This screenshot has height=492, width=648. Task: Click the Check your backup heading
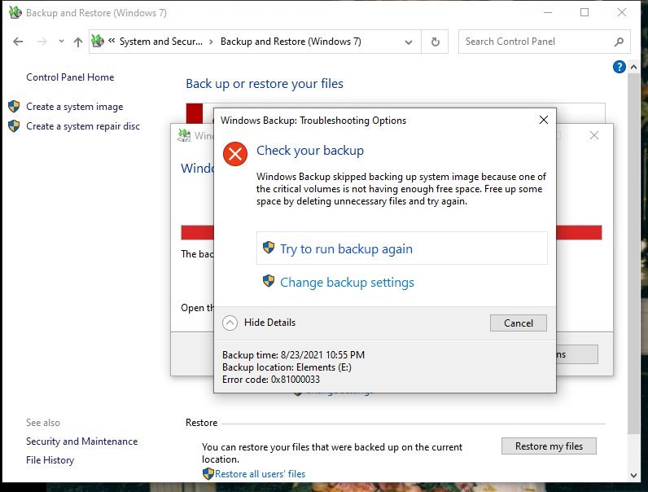tap(310, 151)
